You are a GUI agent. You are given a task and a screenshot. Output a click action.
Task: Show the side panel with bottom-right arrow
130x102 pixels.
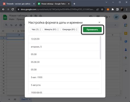pyautogui.click(x=126, y=98)
